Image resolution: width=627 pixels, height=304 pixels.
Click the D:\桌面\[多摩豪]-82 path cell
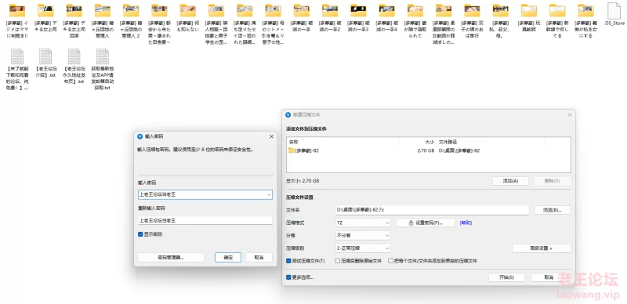(x=459, y=150)
